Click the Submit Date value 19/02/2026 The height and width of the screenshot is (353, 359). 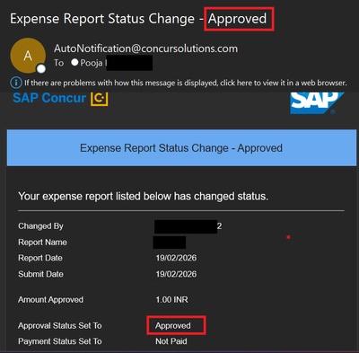(176, 274)
